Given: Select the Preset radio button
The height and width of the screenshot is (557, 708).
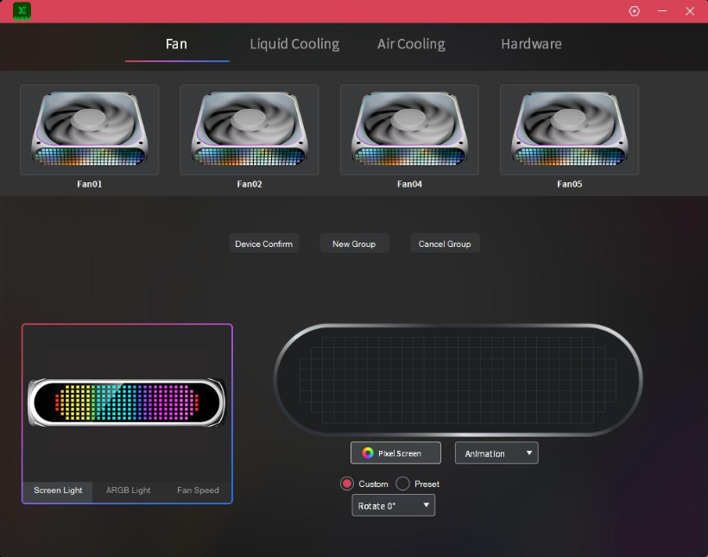Looking at the screenshot, I should click(x=402, y=484).
